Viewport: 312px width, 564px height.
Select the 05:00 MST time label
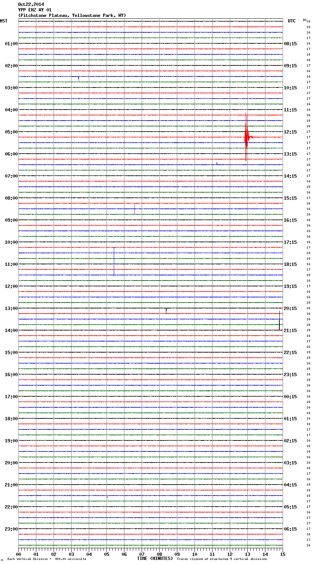coord(11,132)
